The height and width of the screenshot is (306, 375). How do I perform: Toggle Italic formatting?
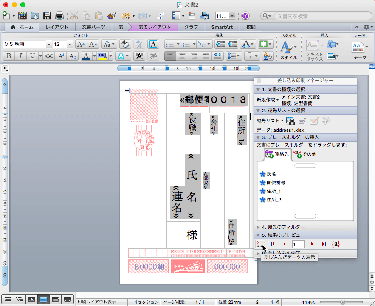20,56
